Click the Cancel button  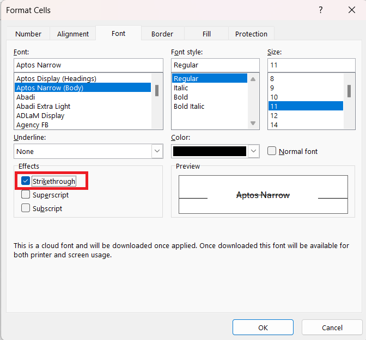coord(332,327)
